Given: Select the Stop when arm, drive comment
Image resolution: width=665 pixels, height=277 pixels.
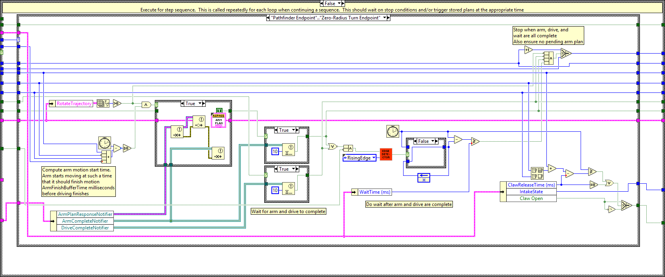Looking at the screenshot, I should [x=548, y=36].
